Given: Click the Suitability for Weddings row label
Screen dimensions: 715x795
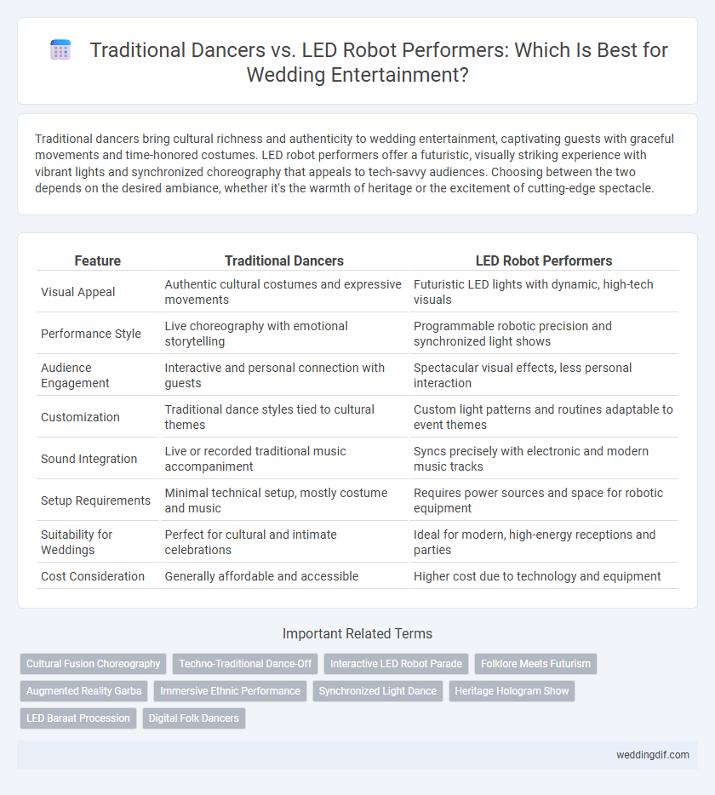Looking at the screenshot, I should (77, 542).
